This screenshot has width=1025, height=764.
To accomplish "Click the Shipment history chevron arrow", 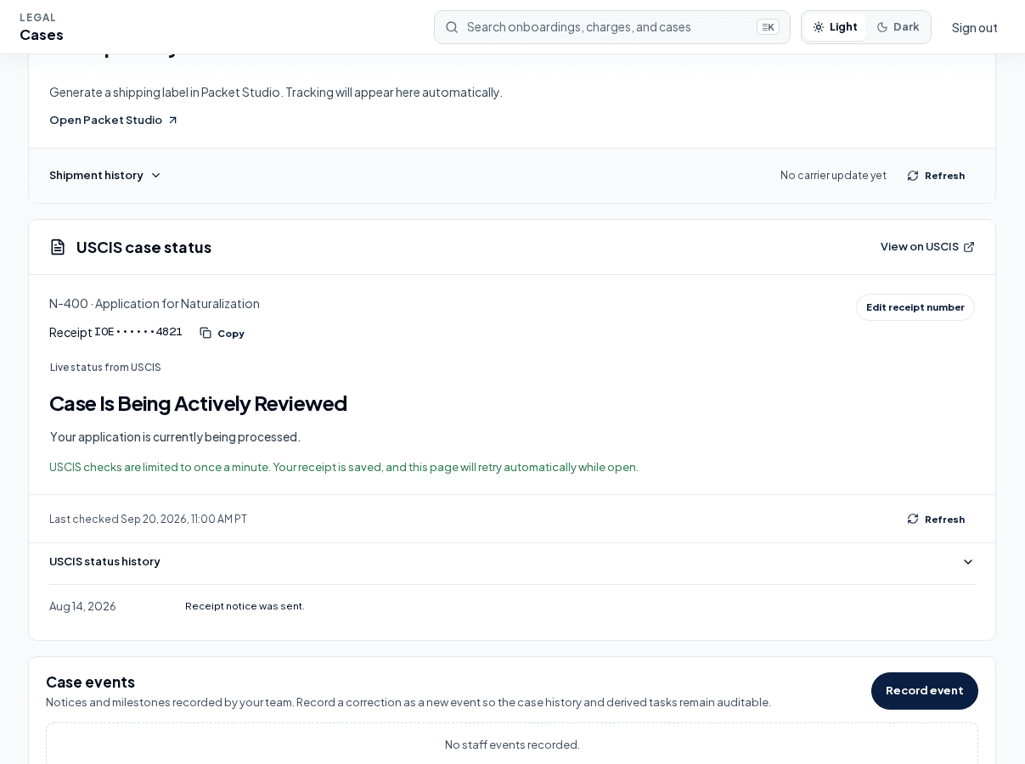I will tap(155, 175).
